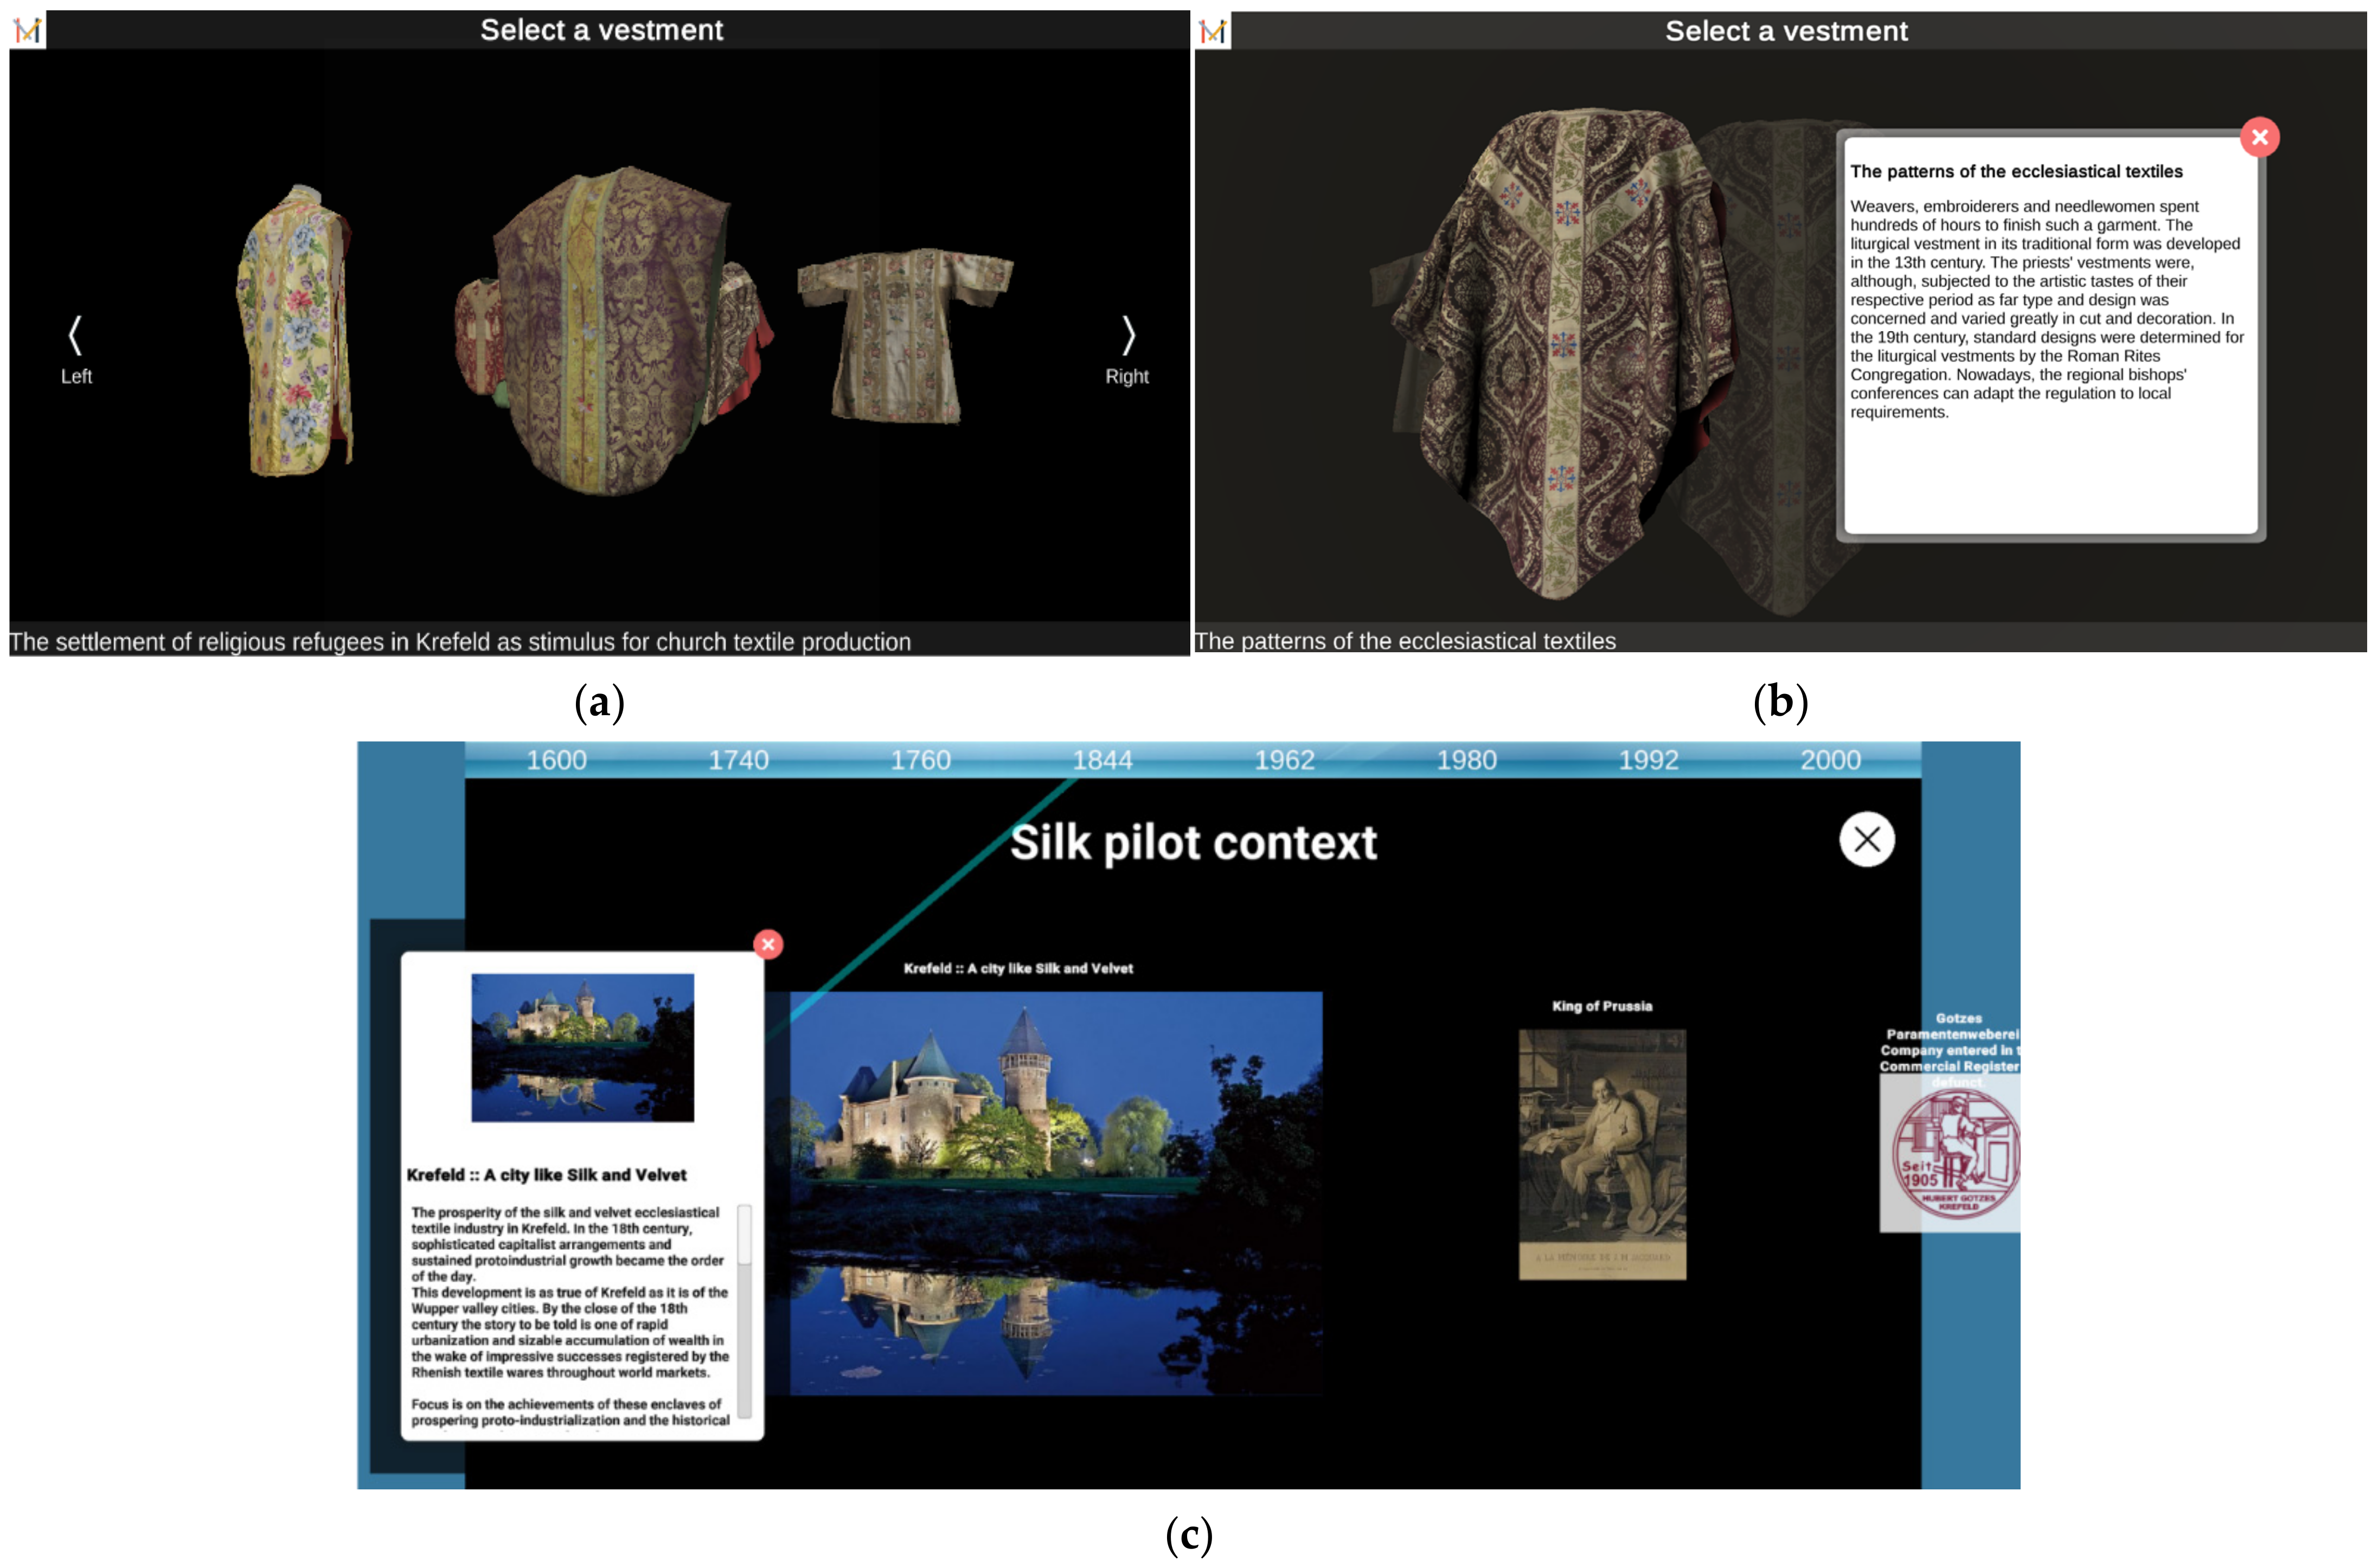2378x1568 pixels.
Task: Jump to year 1760 on timeline
Action: click(920, 760)
